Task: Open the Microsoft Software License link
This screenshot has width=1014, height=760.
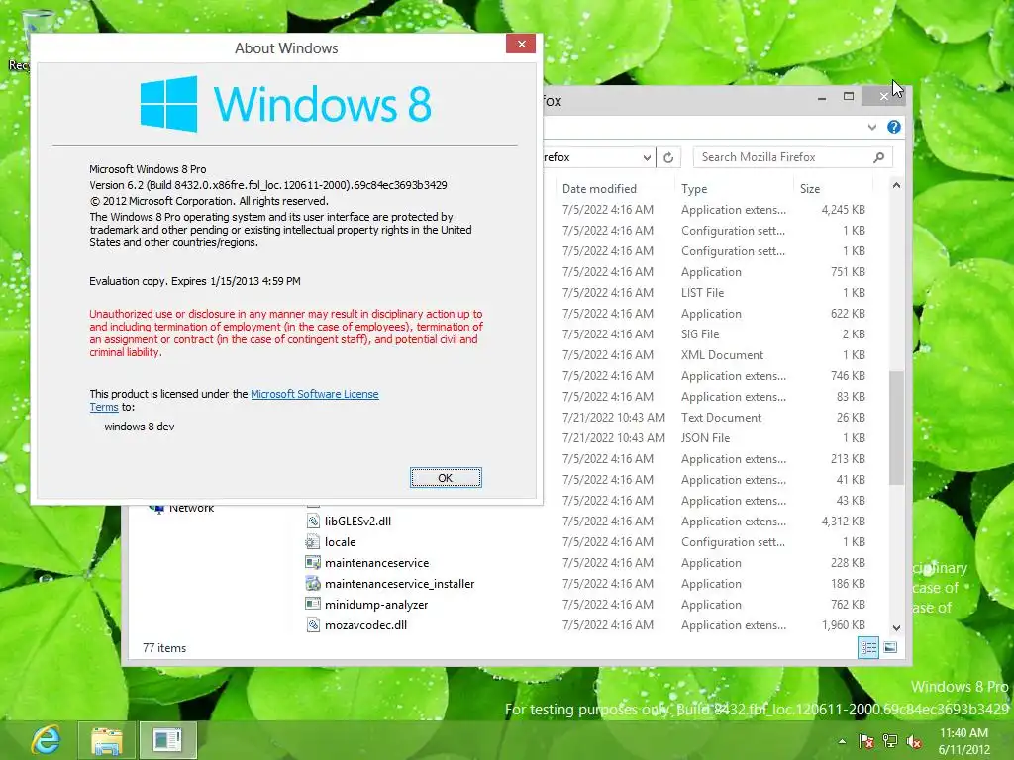Action: coord(314,394)
